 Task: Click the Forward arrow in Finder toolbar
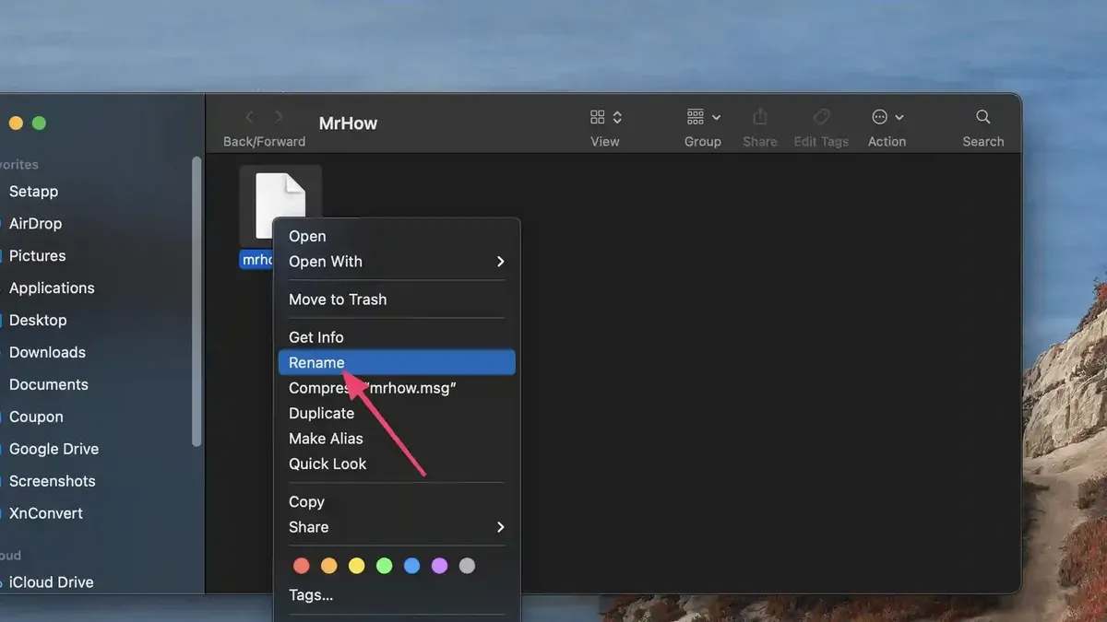279,117
